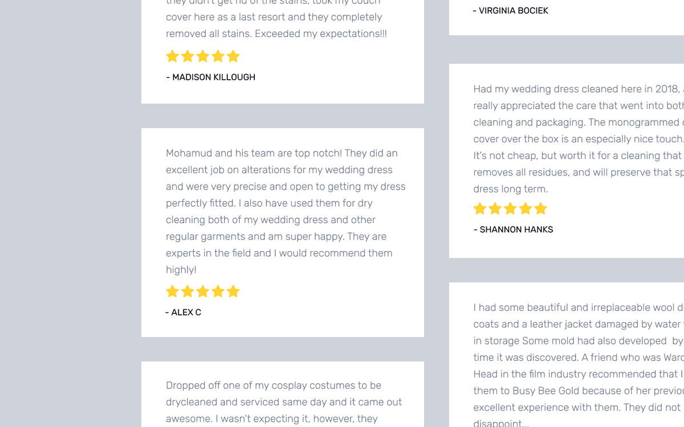Click the second star in Shannon Hanks' rating

pyautogui.click(x=495, y=209)
